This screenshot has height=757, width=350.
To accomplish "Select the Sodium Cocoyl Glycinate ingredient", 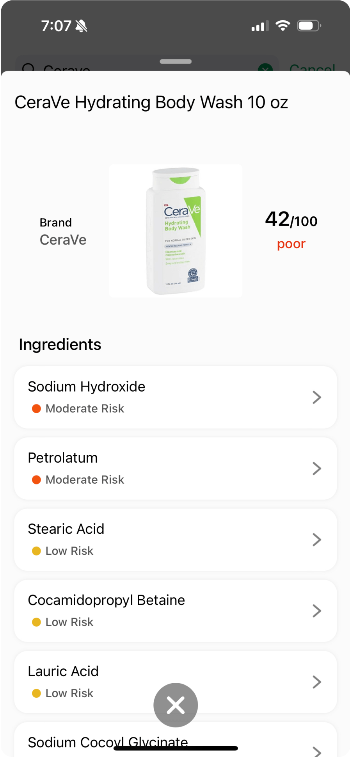I will 108,742.
